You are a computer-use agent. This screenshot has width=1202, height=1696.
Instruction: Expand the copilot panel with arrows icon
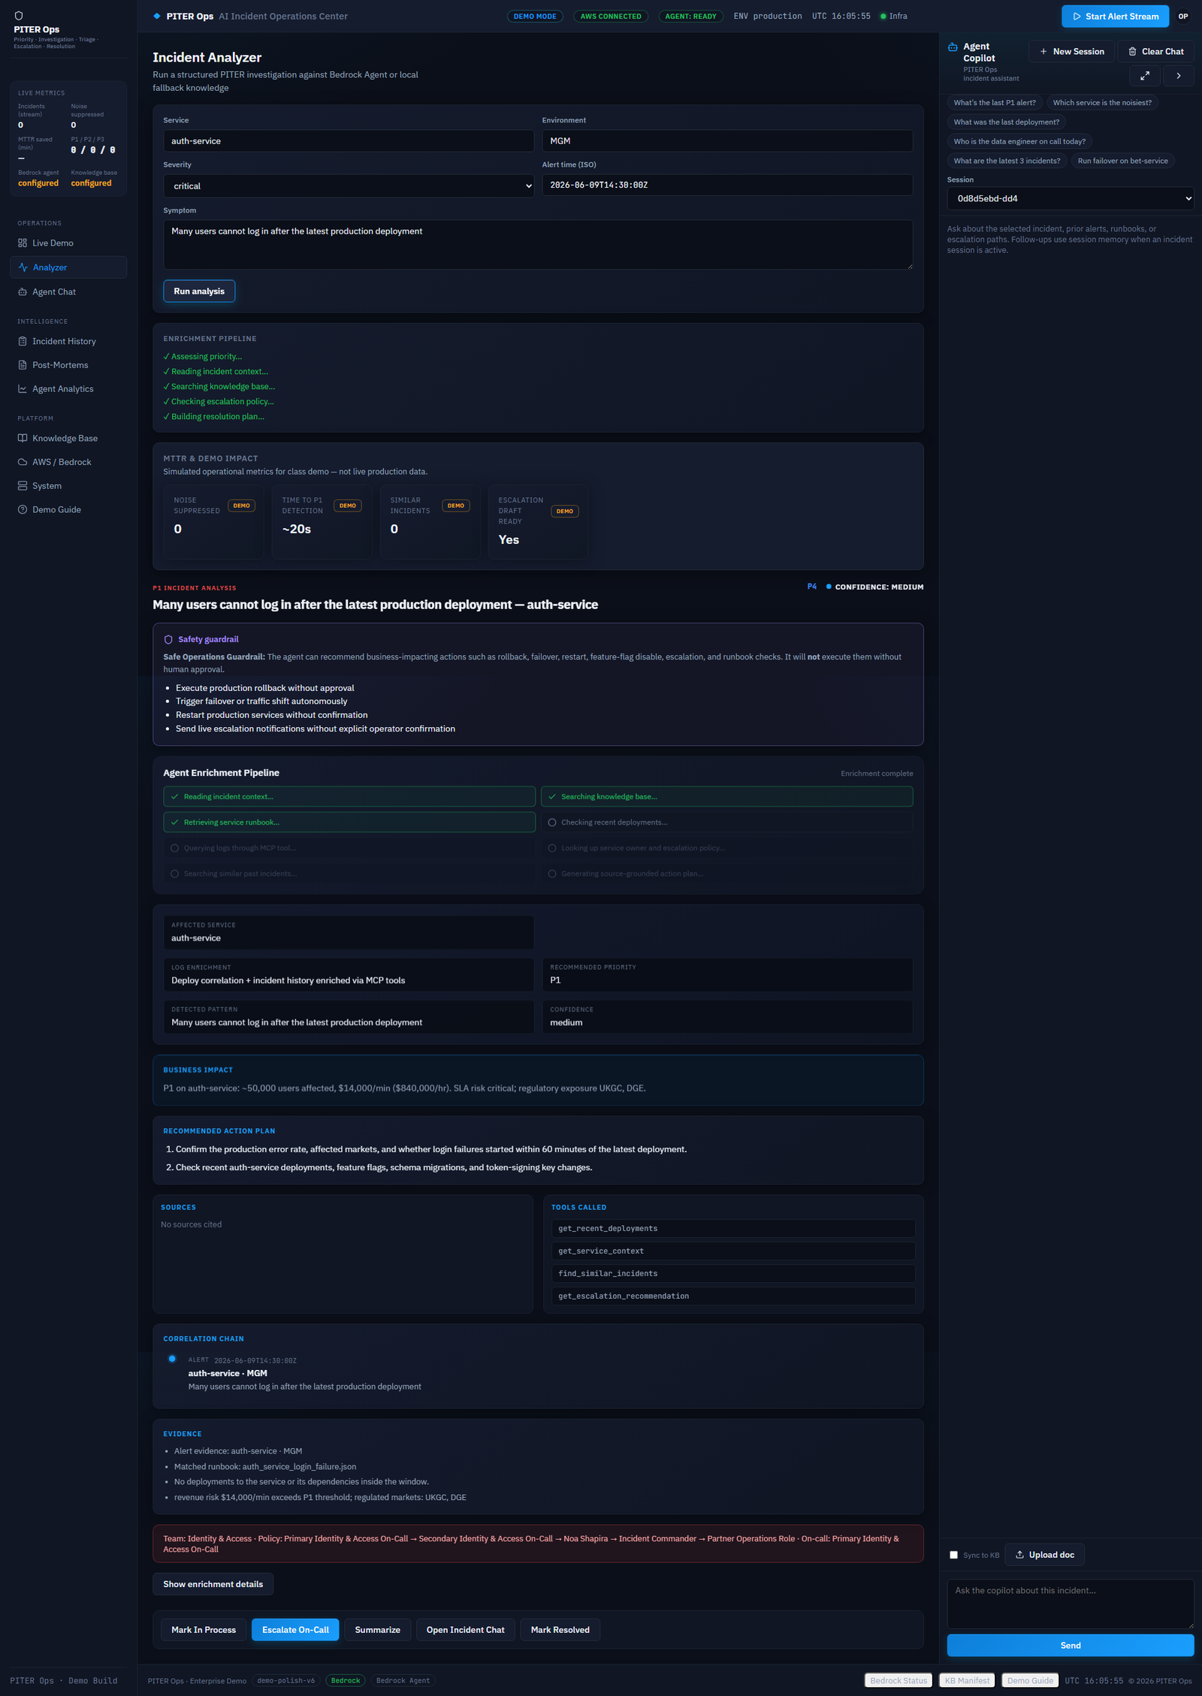pyautogui.click(x=1145, y=76)
